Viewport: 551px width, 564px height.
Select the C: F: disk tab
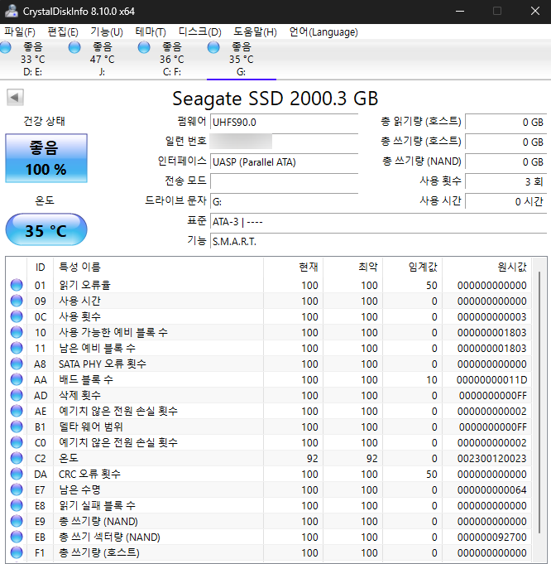pyautogui.click(x=171, y=59)
